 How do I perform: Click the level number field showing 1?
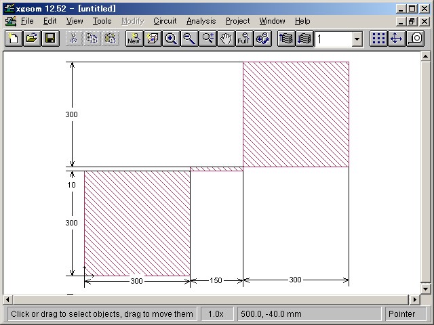[x=334, y=39]
